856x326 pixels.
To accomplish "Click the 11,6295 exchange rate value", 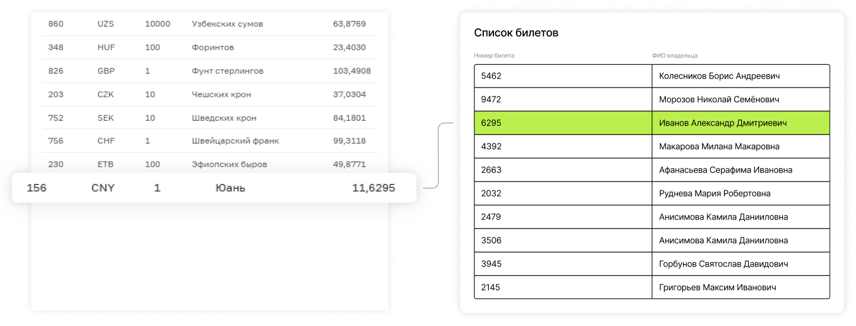I will click(373, 188).
